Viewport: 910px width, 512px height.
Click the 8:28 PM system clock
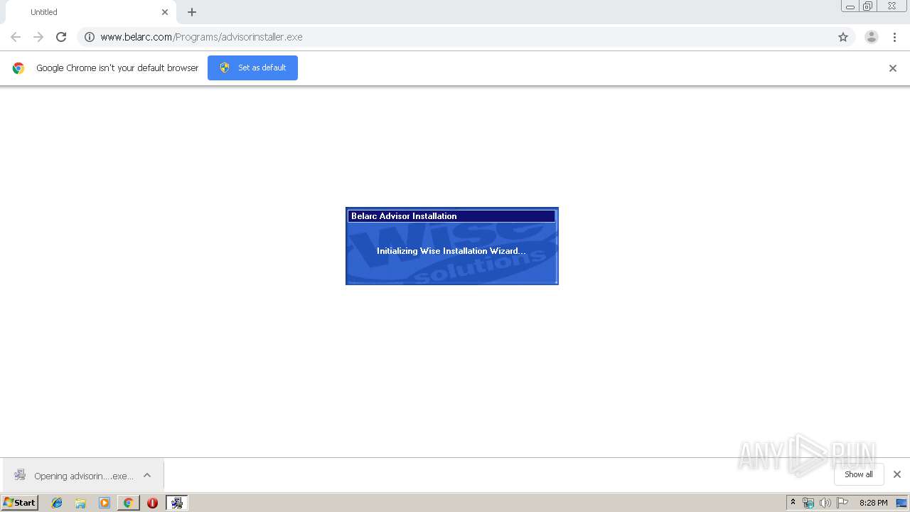point(873,503)
